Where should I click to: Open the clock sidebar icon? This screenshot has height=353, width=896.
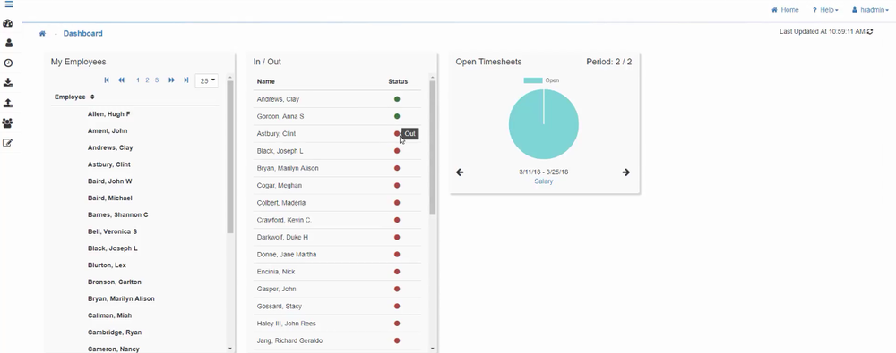[x=8, y=63]
